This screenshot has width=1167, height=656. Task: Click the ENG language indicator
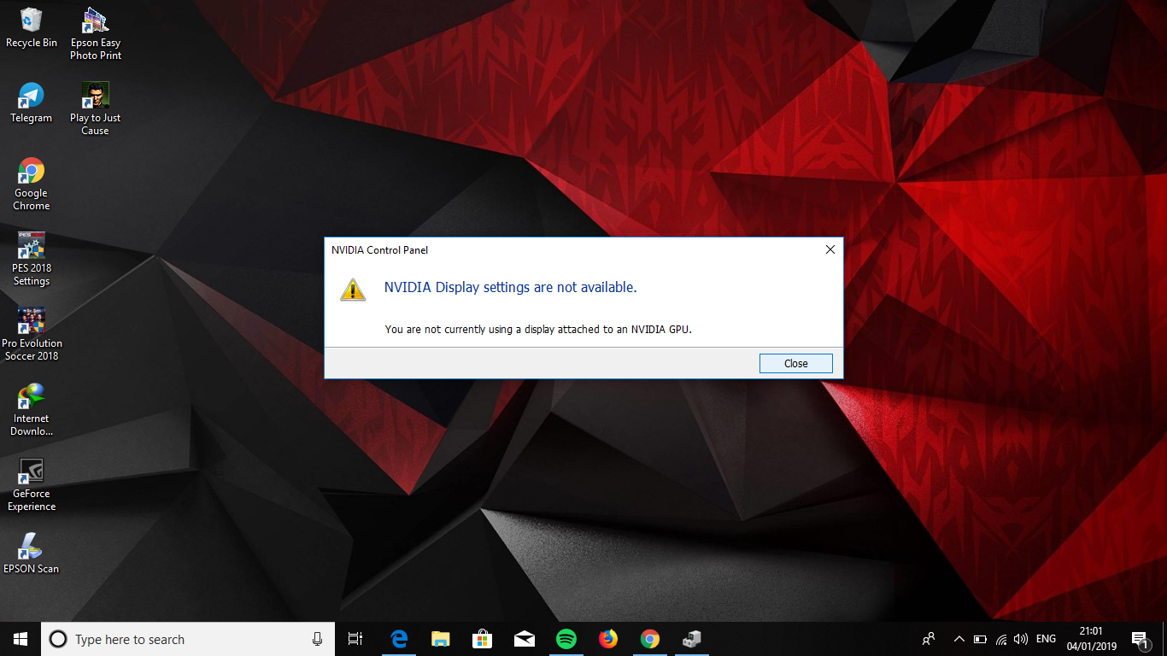(x=1046, y=639)
